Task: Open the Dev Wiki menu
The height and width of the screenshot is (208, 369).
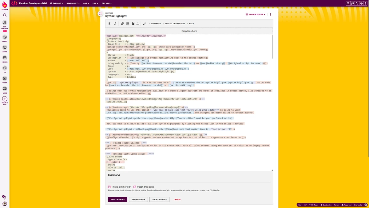Action: point(106,3)
